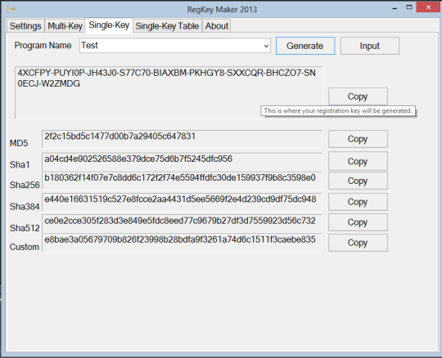Copy the Sha384 hash
Screen dimensions: 442x358
pos(358,202)
